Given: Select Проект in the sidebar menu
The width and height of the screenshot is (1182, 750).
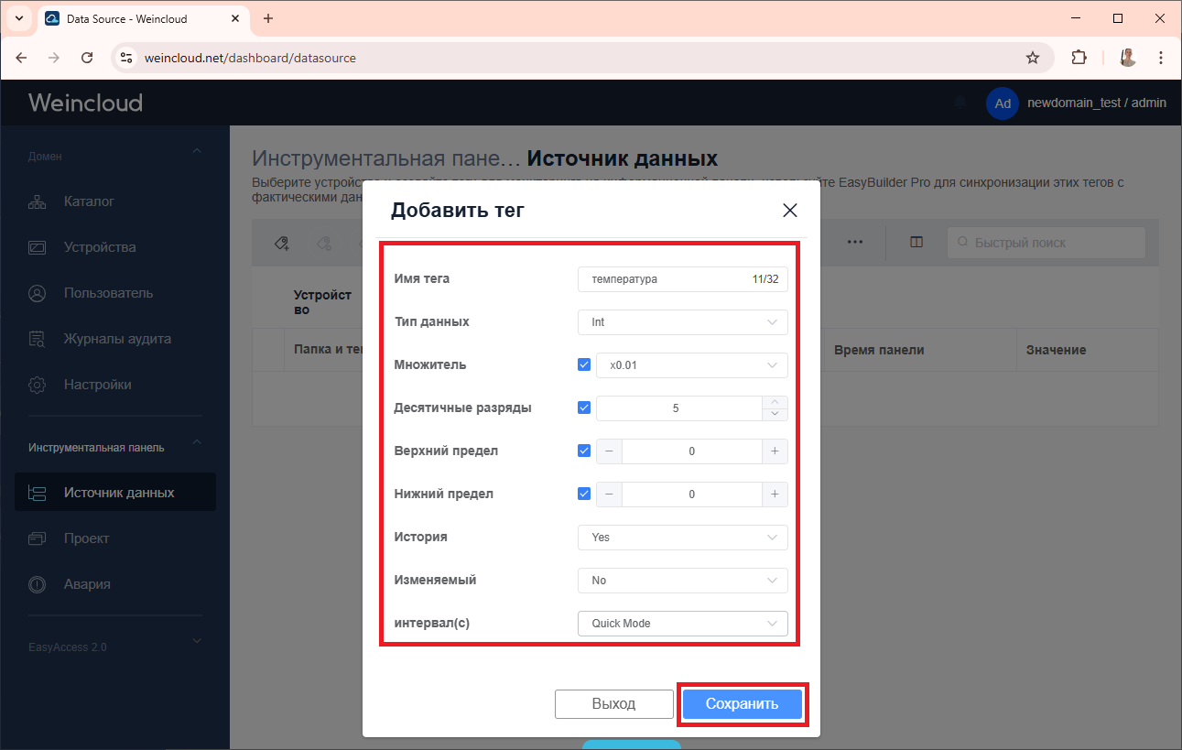Looking at the screenshot, I should 86,538.
